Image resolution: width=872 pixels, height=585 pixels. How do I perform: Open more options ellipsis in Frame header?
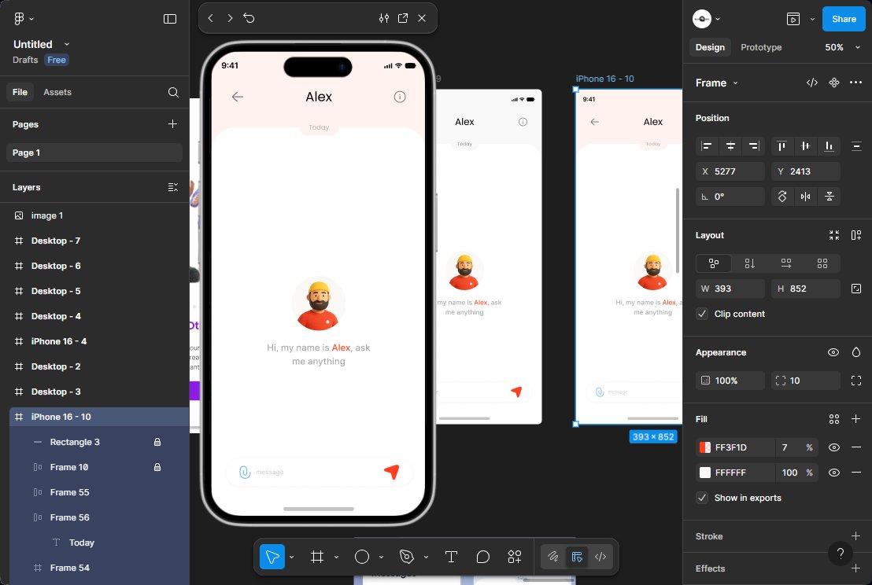856,83
